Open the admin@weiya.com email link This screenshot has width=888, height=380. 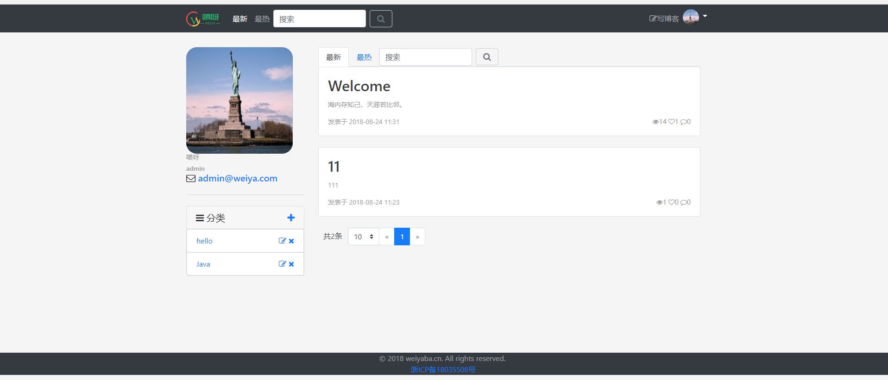[x=238, y=179]
